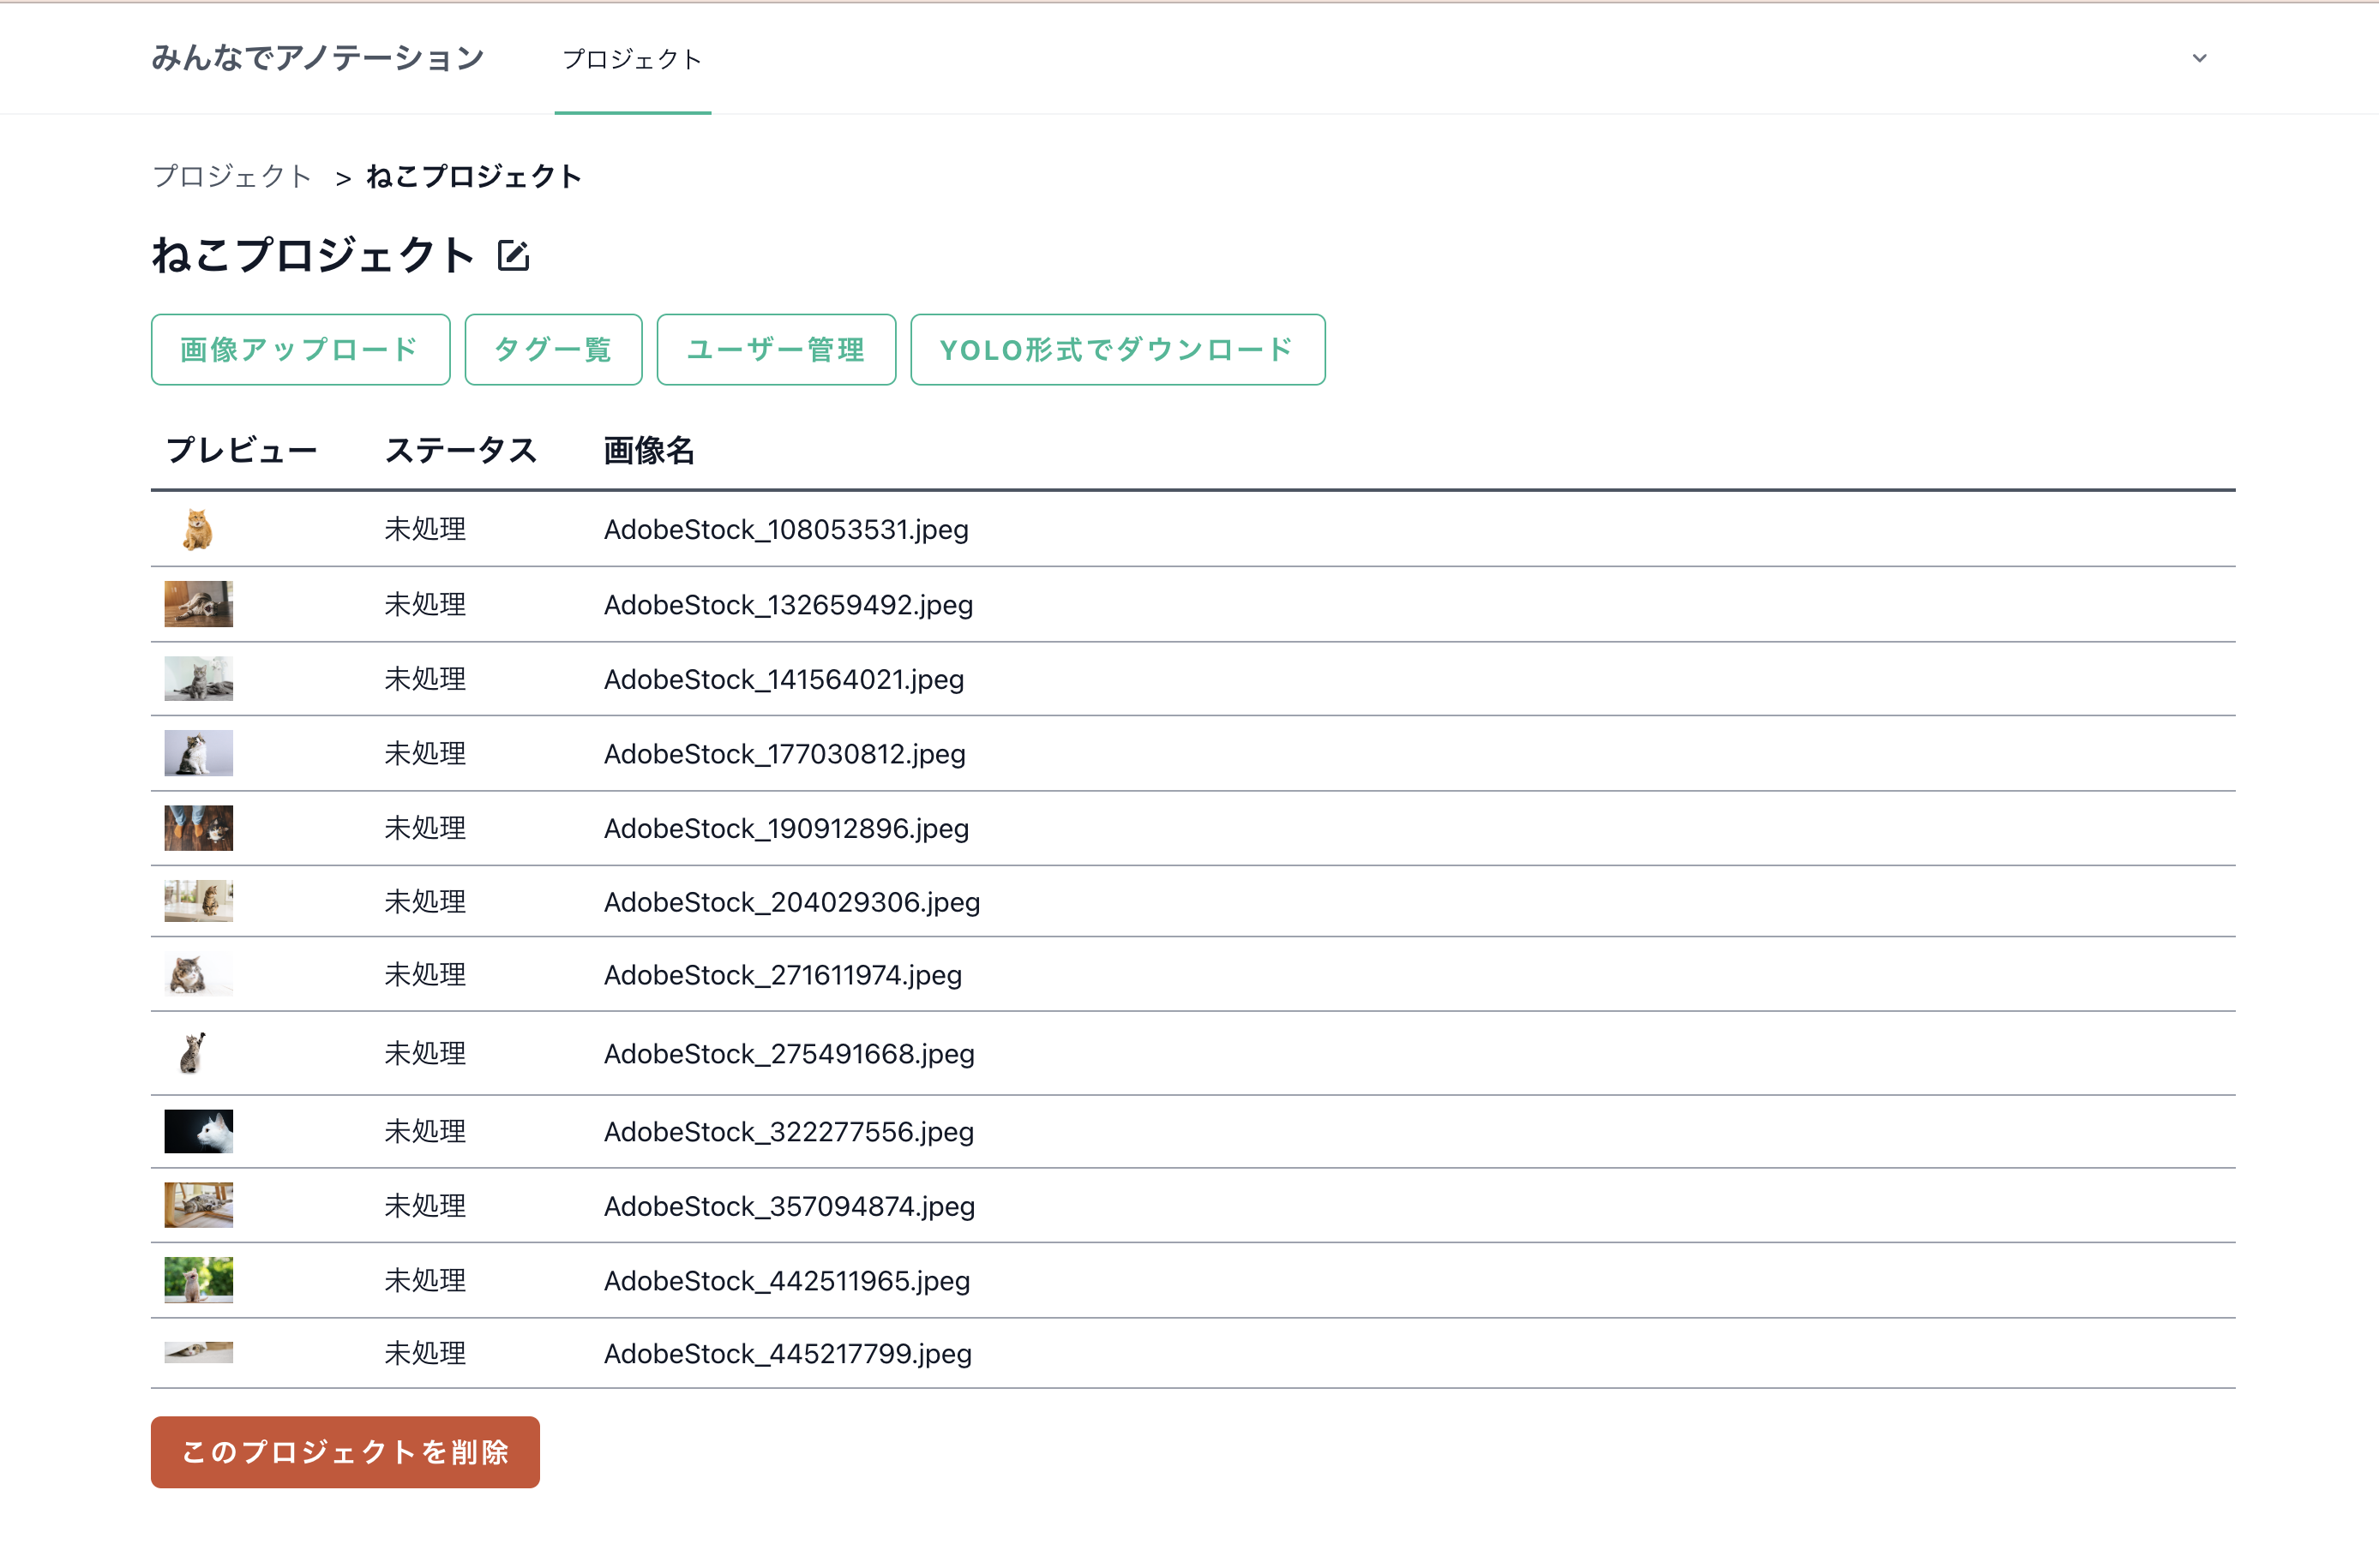
Task: Select file name AdobeStock_141564021.jpeg
Action: tap(784, 679)
